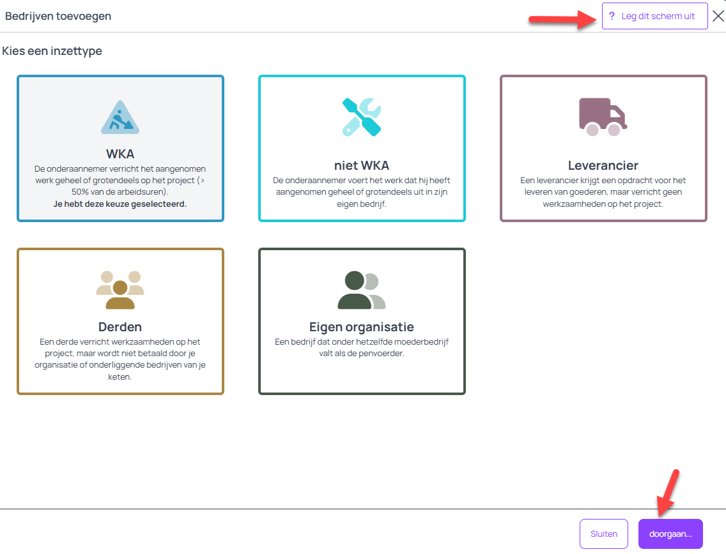Choose the Eigen organisatie heading
Image resolution: width=726 pixels, height=554 pixels.
(362, 327)
